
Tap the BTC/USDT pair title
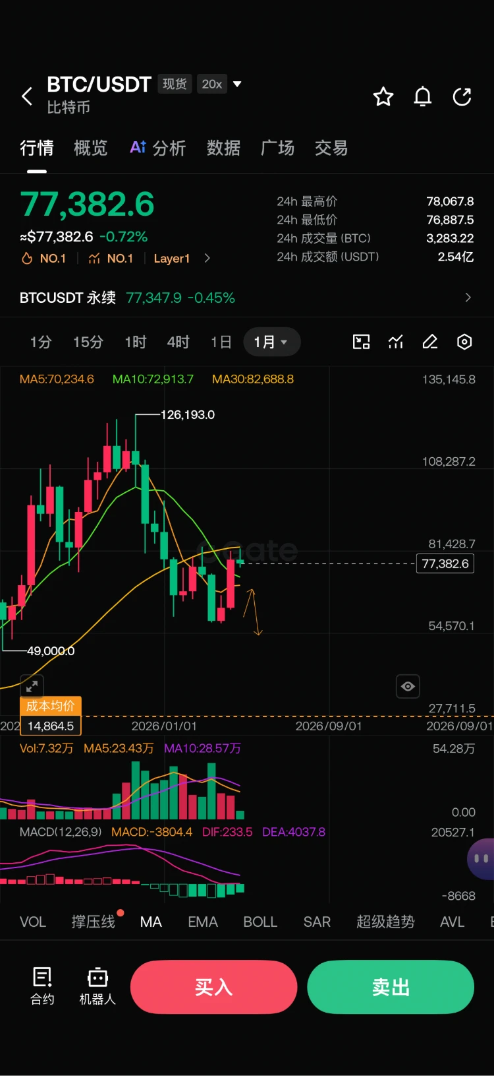tap(99, 84)
